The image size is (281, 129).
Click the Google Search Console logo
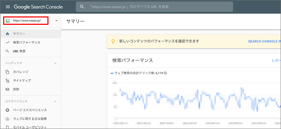point(38,7)
